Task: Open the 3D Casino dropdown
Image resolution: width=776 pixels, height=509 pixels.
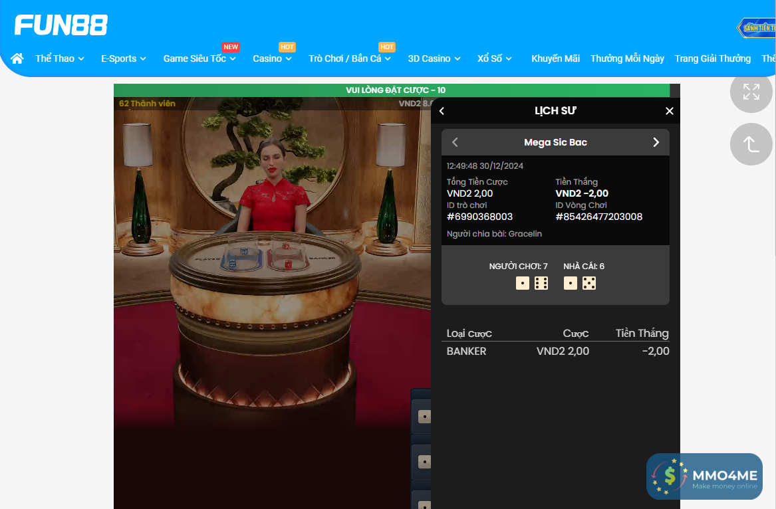Action: (434, 58)
